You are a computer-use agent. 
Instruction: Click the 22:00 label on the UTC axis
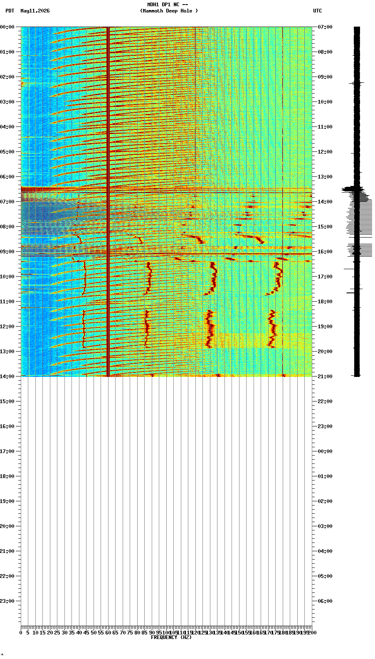325,401
